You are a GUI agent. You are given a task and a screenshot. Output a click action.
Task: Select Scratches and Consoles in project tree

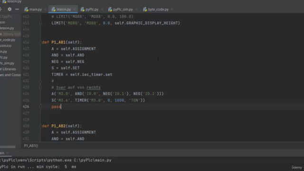point(10,75)
